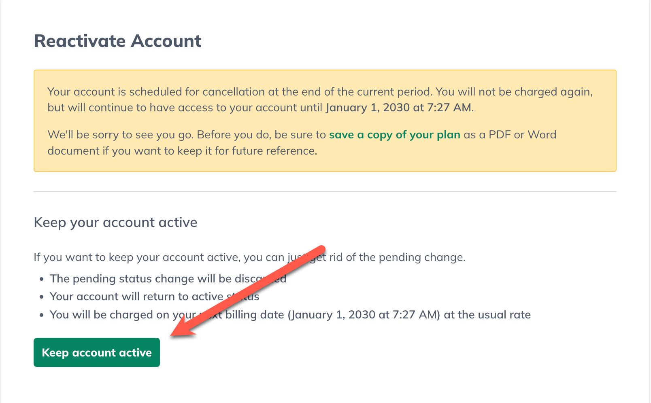Click the Keep account active button

click(96, 352)
